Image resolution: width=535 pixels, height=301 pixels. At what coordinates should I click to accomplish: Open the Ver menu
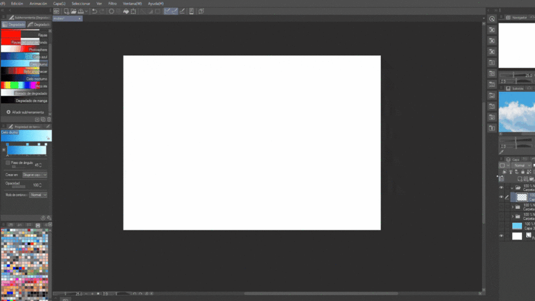click(99, 3)
